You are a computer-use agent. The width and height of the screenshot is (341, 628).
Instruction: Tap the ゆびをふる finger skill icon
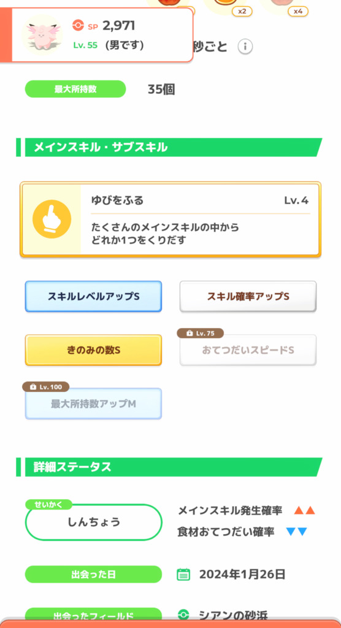click(52, 219)
